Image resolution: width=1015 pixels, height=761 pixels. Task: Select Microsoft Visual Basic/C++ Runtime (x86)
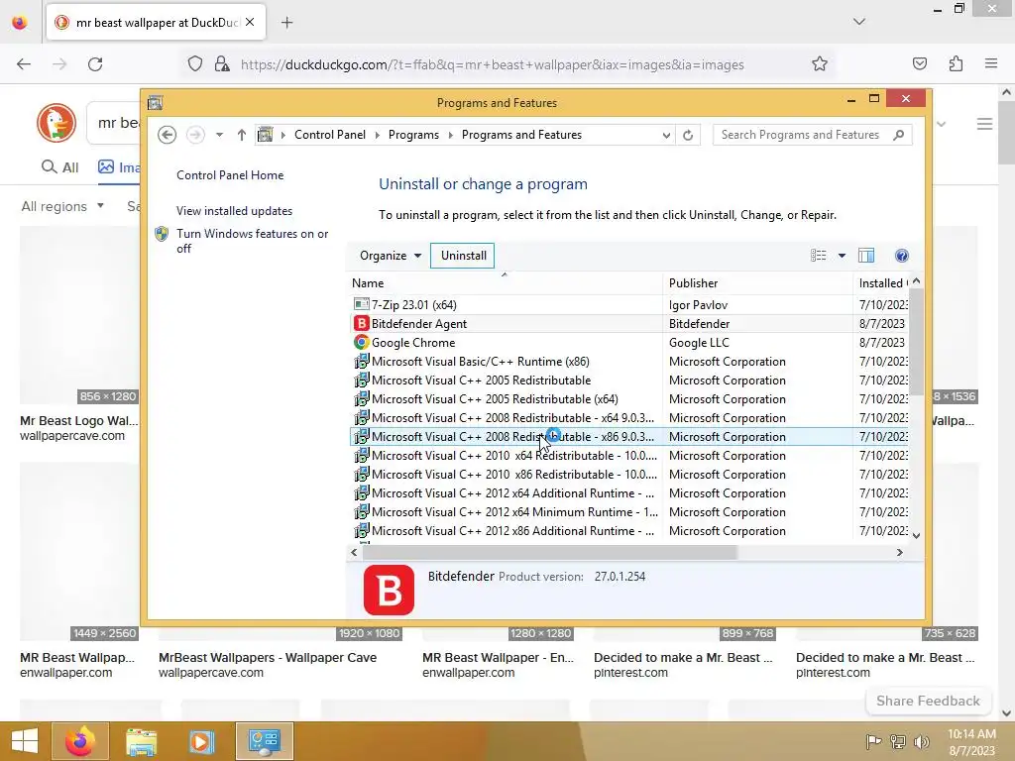(627, 361)
